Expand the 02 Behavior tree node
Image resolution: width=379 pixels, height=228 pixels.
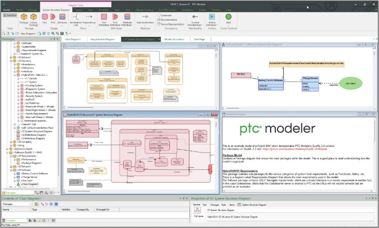pyautogui.click(x=11, y=57)
